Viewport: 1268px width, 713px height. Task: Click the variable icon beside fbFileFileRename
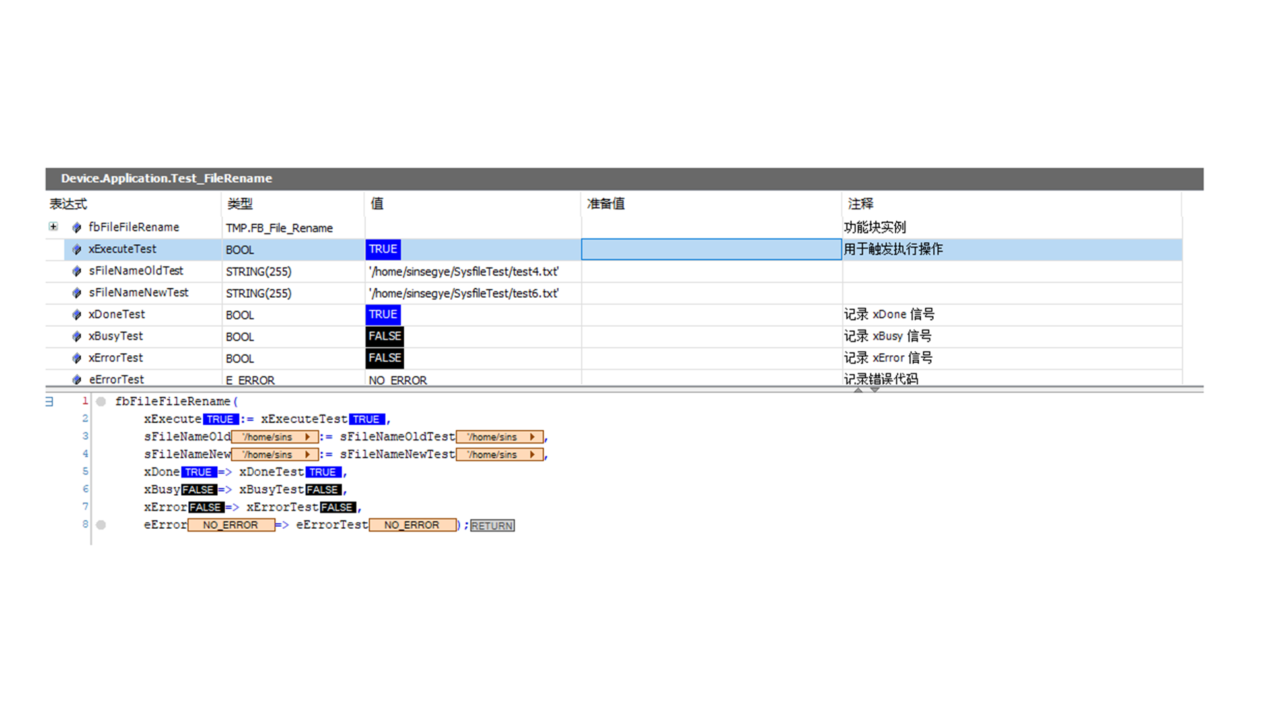click(77, 227)
